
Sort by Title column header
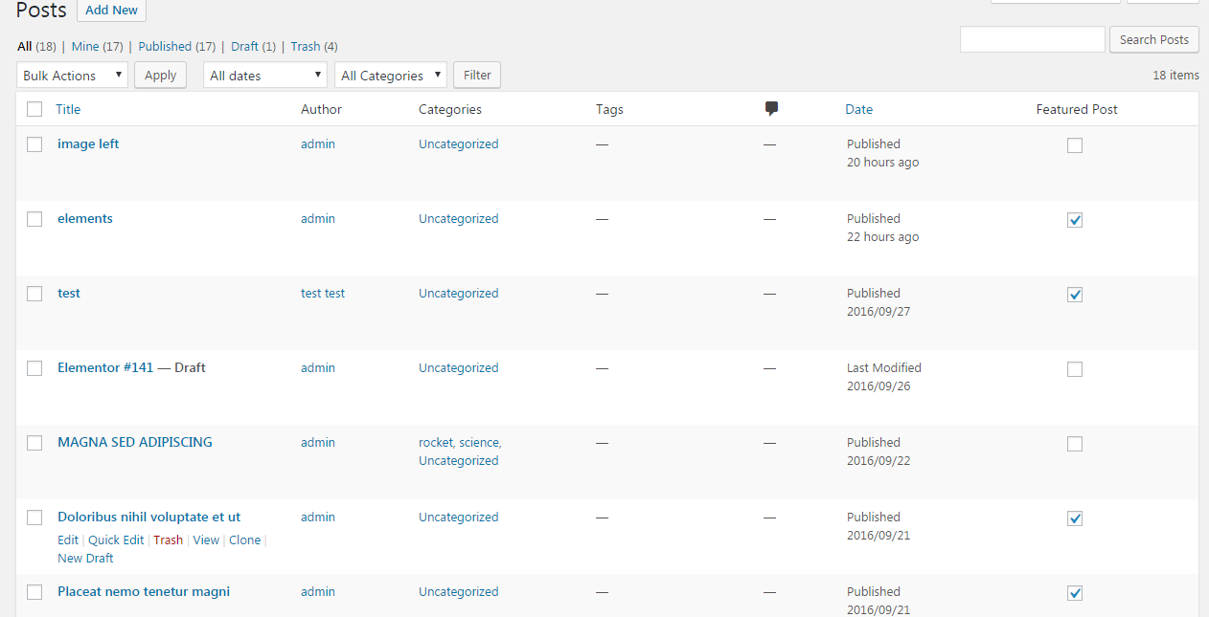point(68,109)
